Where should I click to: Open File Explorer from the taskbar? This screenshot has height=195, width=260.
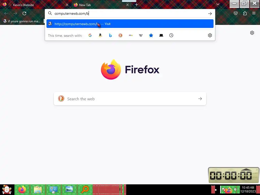(38, 189)
